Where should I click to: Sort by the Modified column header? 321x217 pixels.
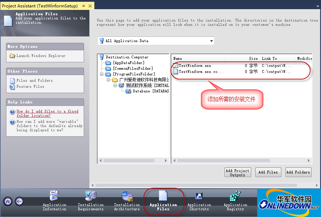coord(304,58)
